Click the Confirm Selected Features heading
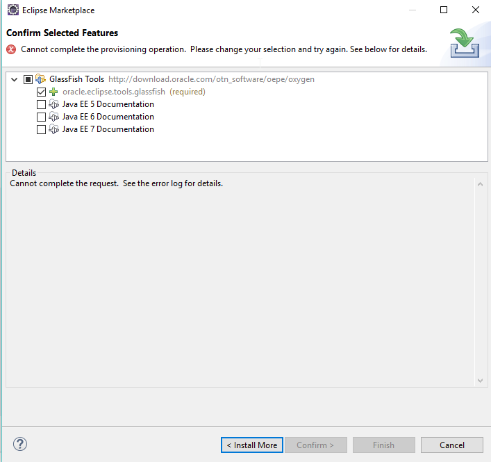Image resolution: width=491 pixels, height=462 pixels. tap(63, 33)
